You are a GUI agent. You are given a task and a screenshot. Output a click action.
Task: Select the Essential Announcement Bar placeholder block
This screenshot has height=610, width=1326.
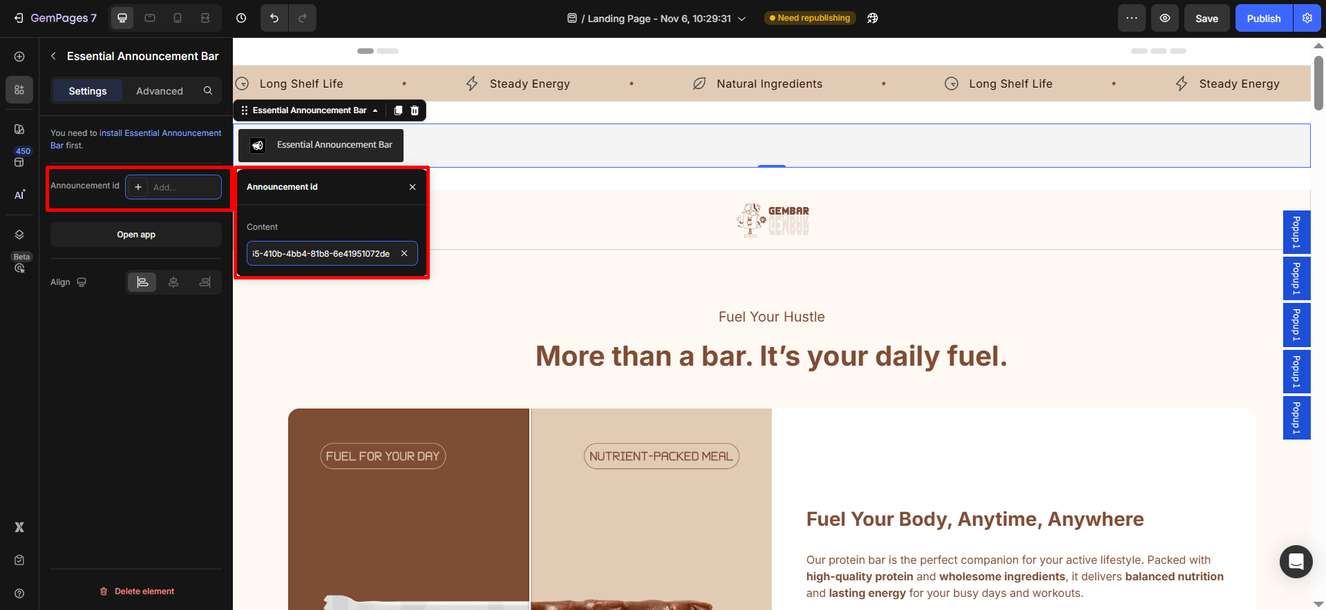[x=321, y=145]
